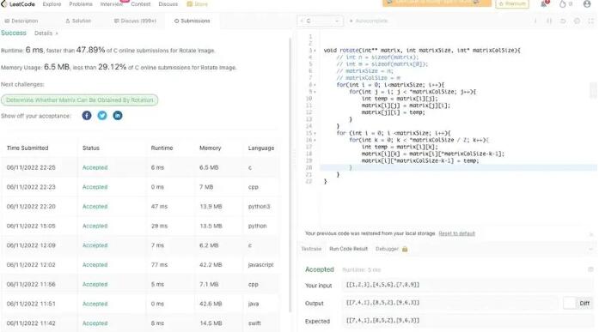The width and height of the screenshot is (599, 332).
Task: Open Accepted submission from 22:20
Action: click(x=95, y=207)
